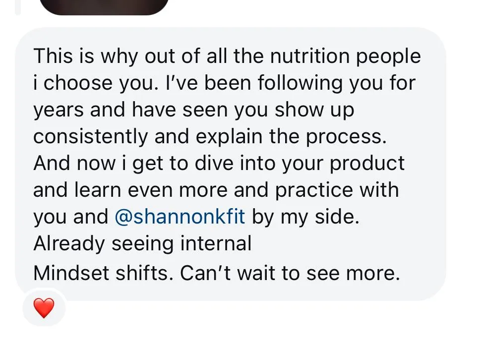
Task: Click the gray reply indicator bar at top-left
Action: coord(18,7)
